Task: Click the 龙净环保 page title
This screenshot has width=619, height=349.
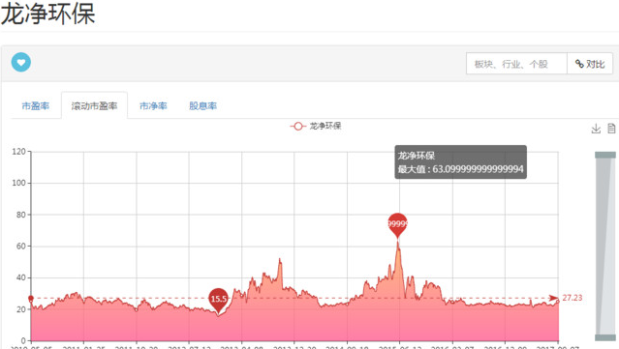Action: [x=47, y=14]
